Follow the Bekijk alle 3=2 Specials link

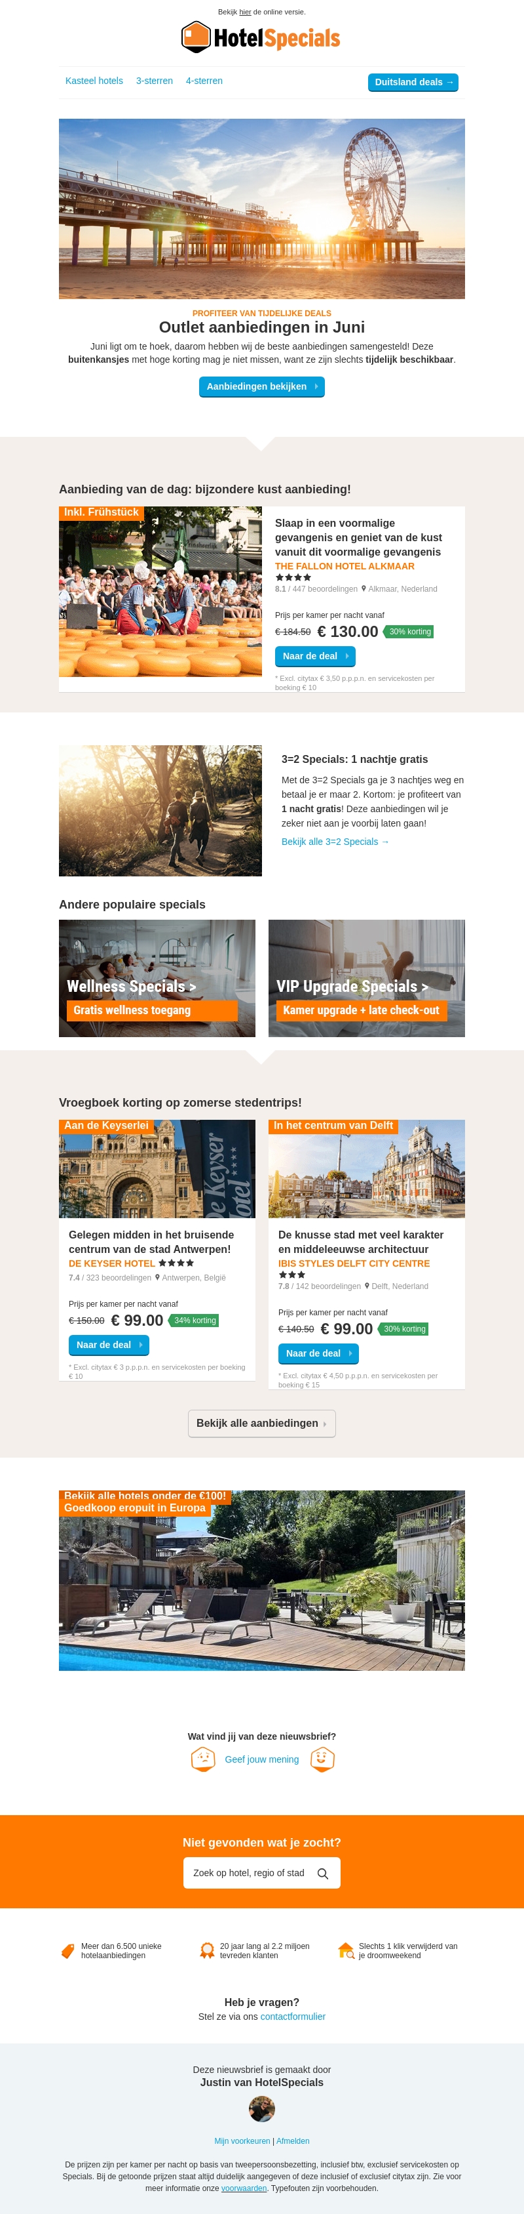click(335, 842)
